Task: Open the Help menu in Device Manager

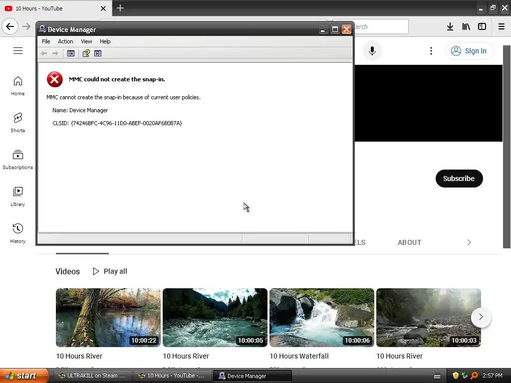Action: tap(105, 41)
